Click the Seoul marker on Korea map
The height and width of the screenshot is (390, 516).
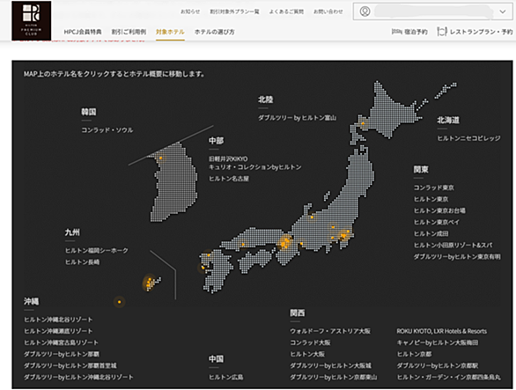tap(160, 158)
